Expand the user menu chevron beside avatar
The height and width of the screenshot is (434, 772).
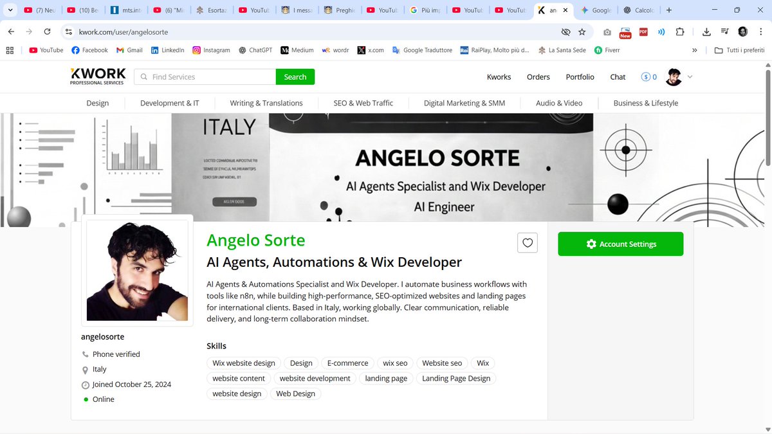[x=690, y=77]
